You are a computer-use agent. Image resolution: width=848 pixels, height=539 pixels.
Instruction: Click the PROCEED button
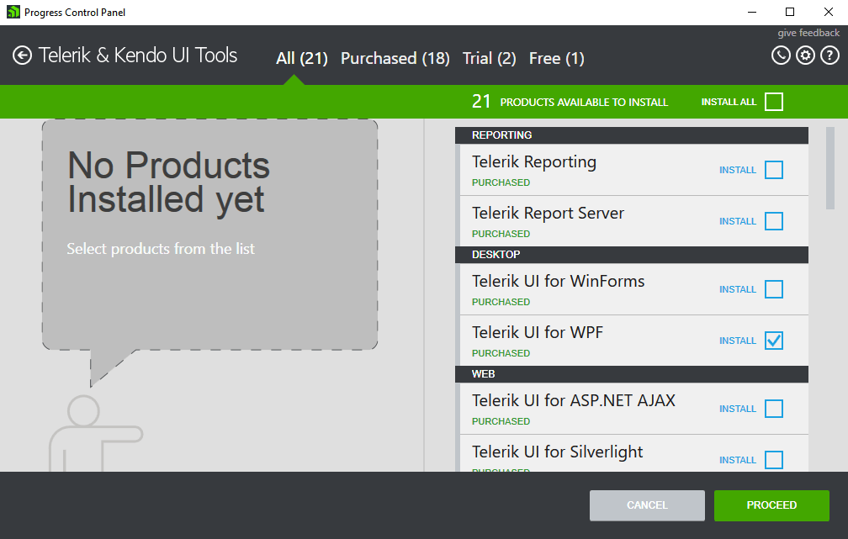[771, 505]
